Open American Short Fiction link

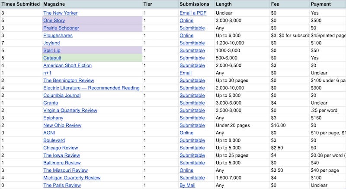pyautogui.click(x=67, y=65)
